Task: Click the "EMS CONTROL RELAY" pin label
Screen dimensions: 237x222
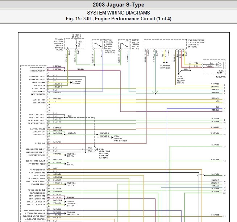Action: click(x=36, y=181)
